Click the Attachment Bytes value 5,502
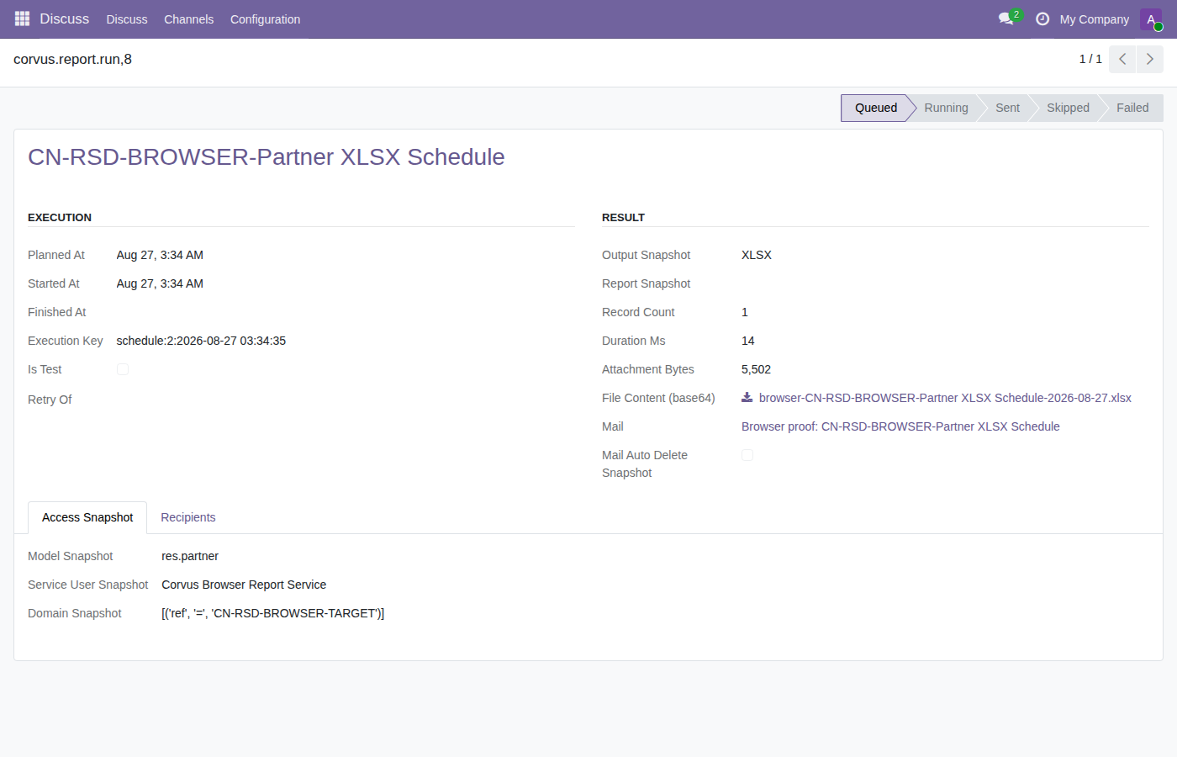1177x757 pixels. (756, 369)
